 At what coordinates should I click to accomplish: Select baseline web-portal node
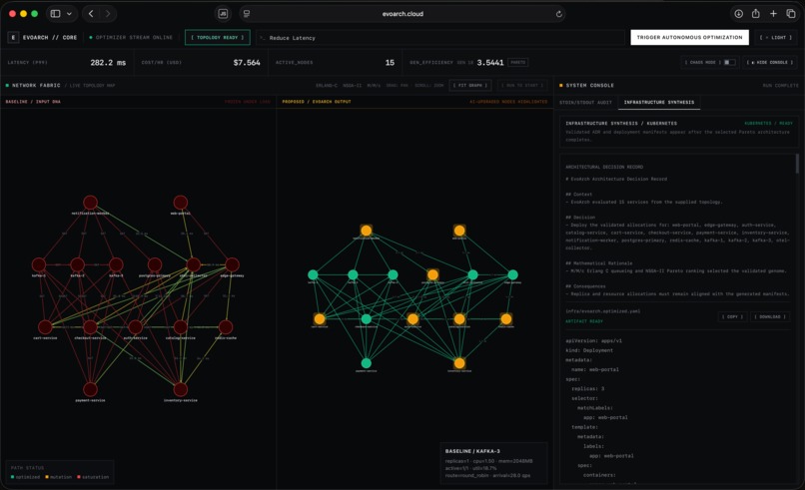pyautogui.click(x=180, y=203)
